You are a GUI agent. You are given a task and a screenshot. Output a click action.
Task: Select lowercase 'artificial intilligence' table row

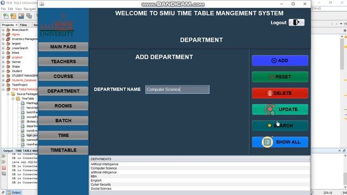pos(199,172)
